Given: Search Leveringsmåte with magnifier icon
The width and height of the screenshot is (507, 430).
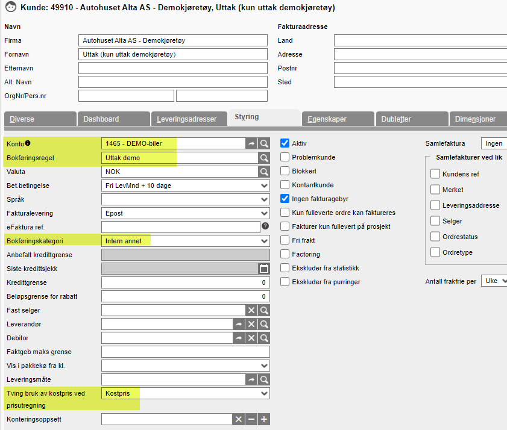Looking at the screenshot, I should pyautogui.click(x=264, y=379).
